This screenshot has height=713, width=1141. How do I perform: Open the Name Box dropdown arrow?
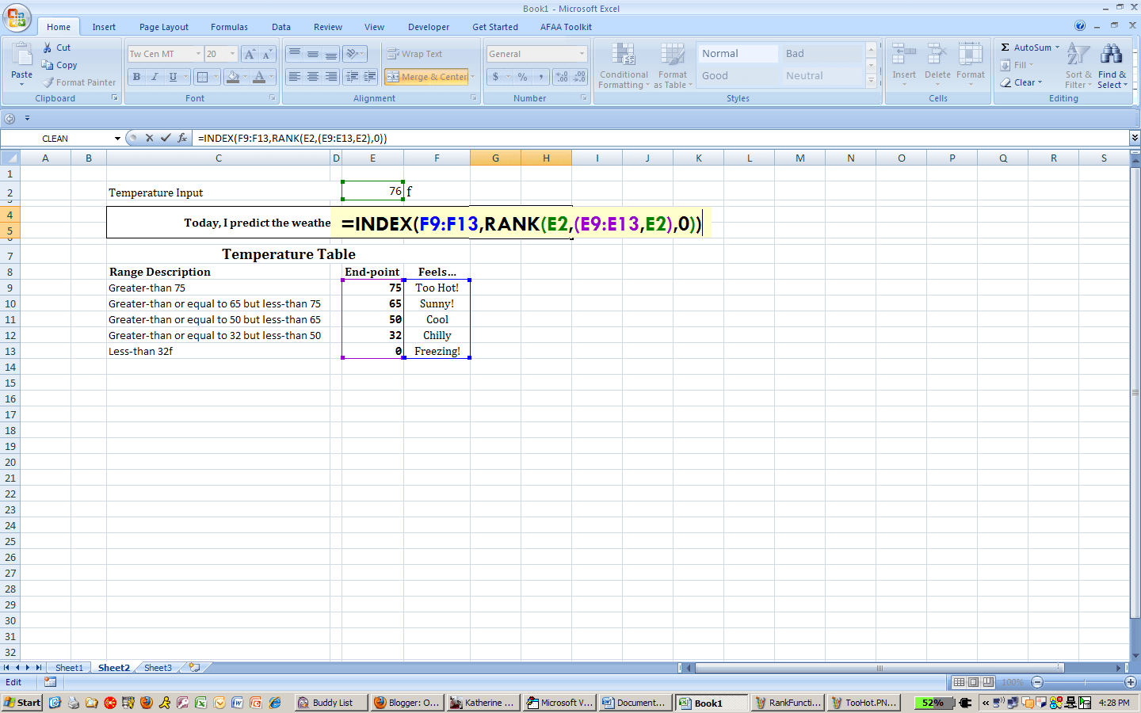pos(117,139)
